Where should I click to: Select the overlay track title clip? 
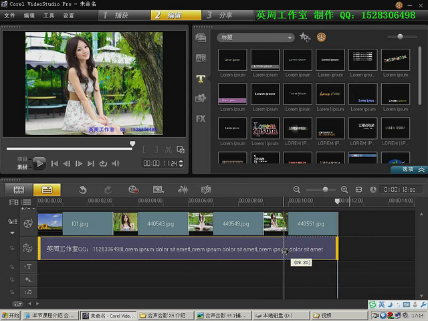(x=188, y=248)
